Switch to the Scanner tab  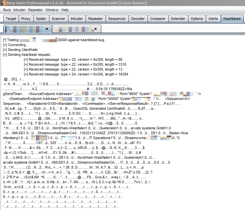(x=59, y=19)
